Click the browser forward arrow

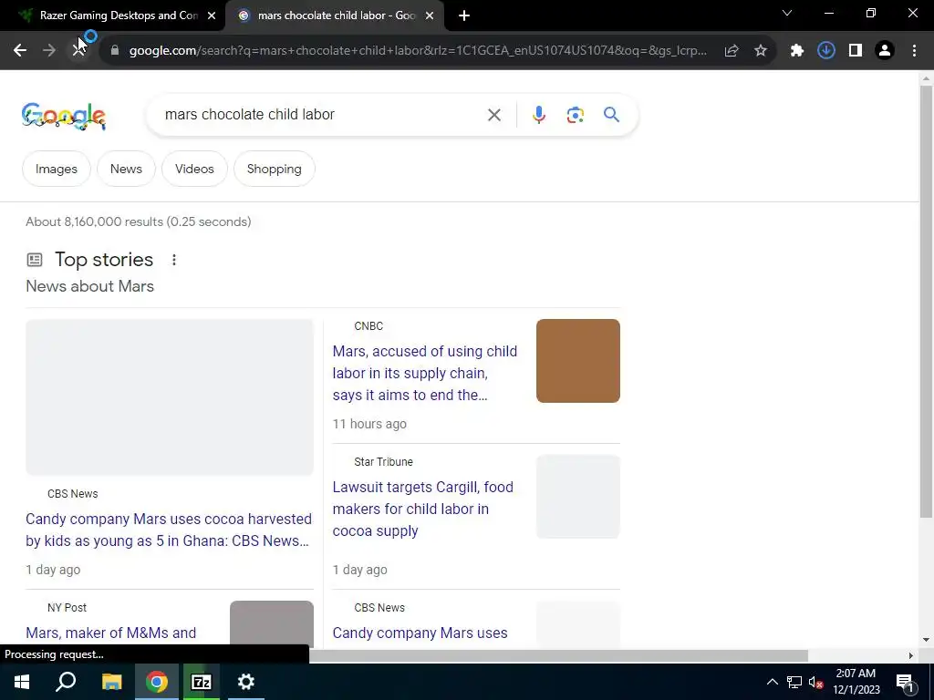point(49,51)
